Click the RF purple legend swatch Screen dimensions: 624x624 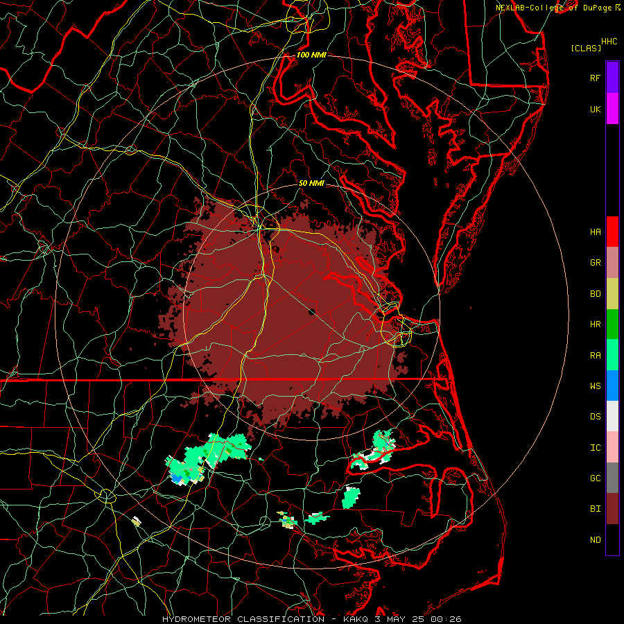point(612,78)
